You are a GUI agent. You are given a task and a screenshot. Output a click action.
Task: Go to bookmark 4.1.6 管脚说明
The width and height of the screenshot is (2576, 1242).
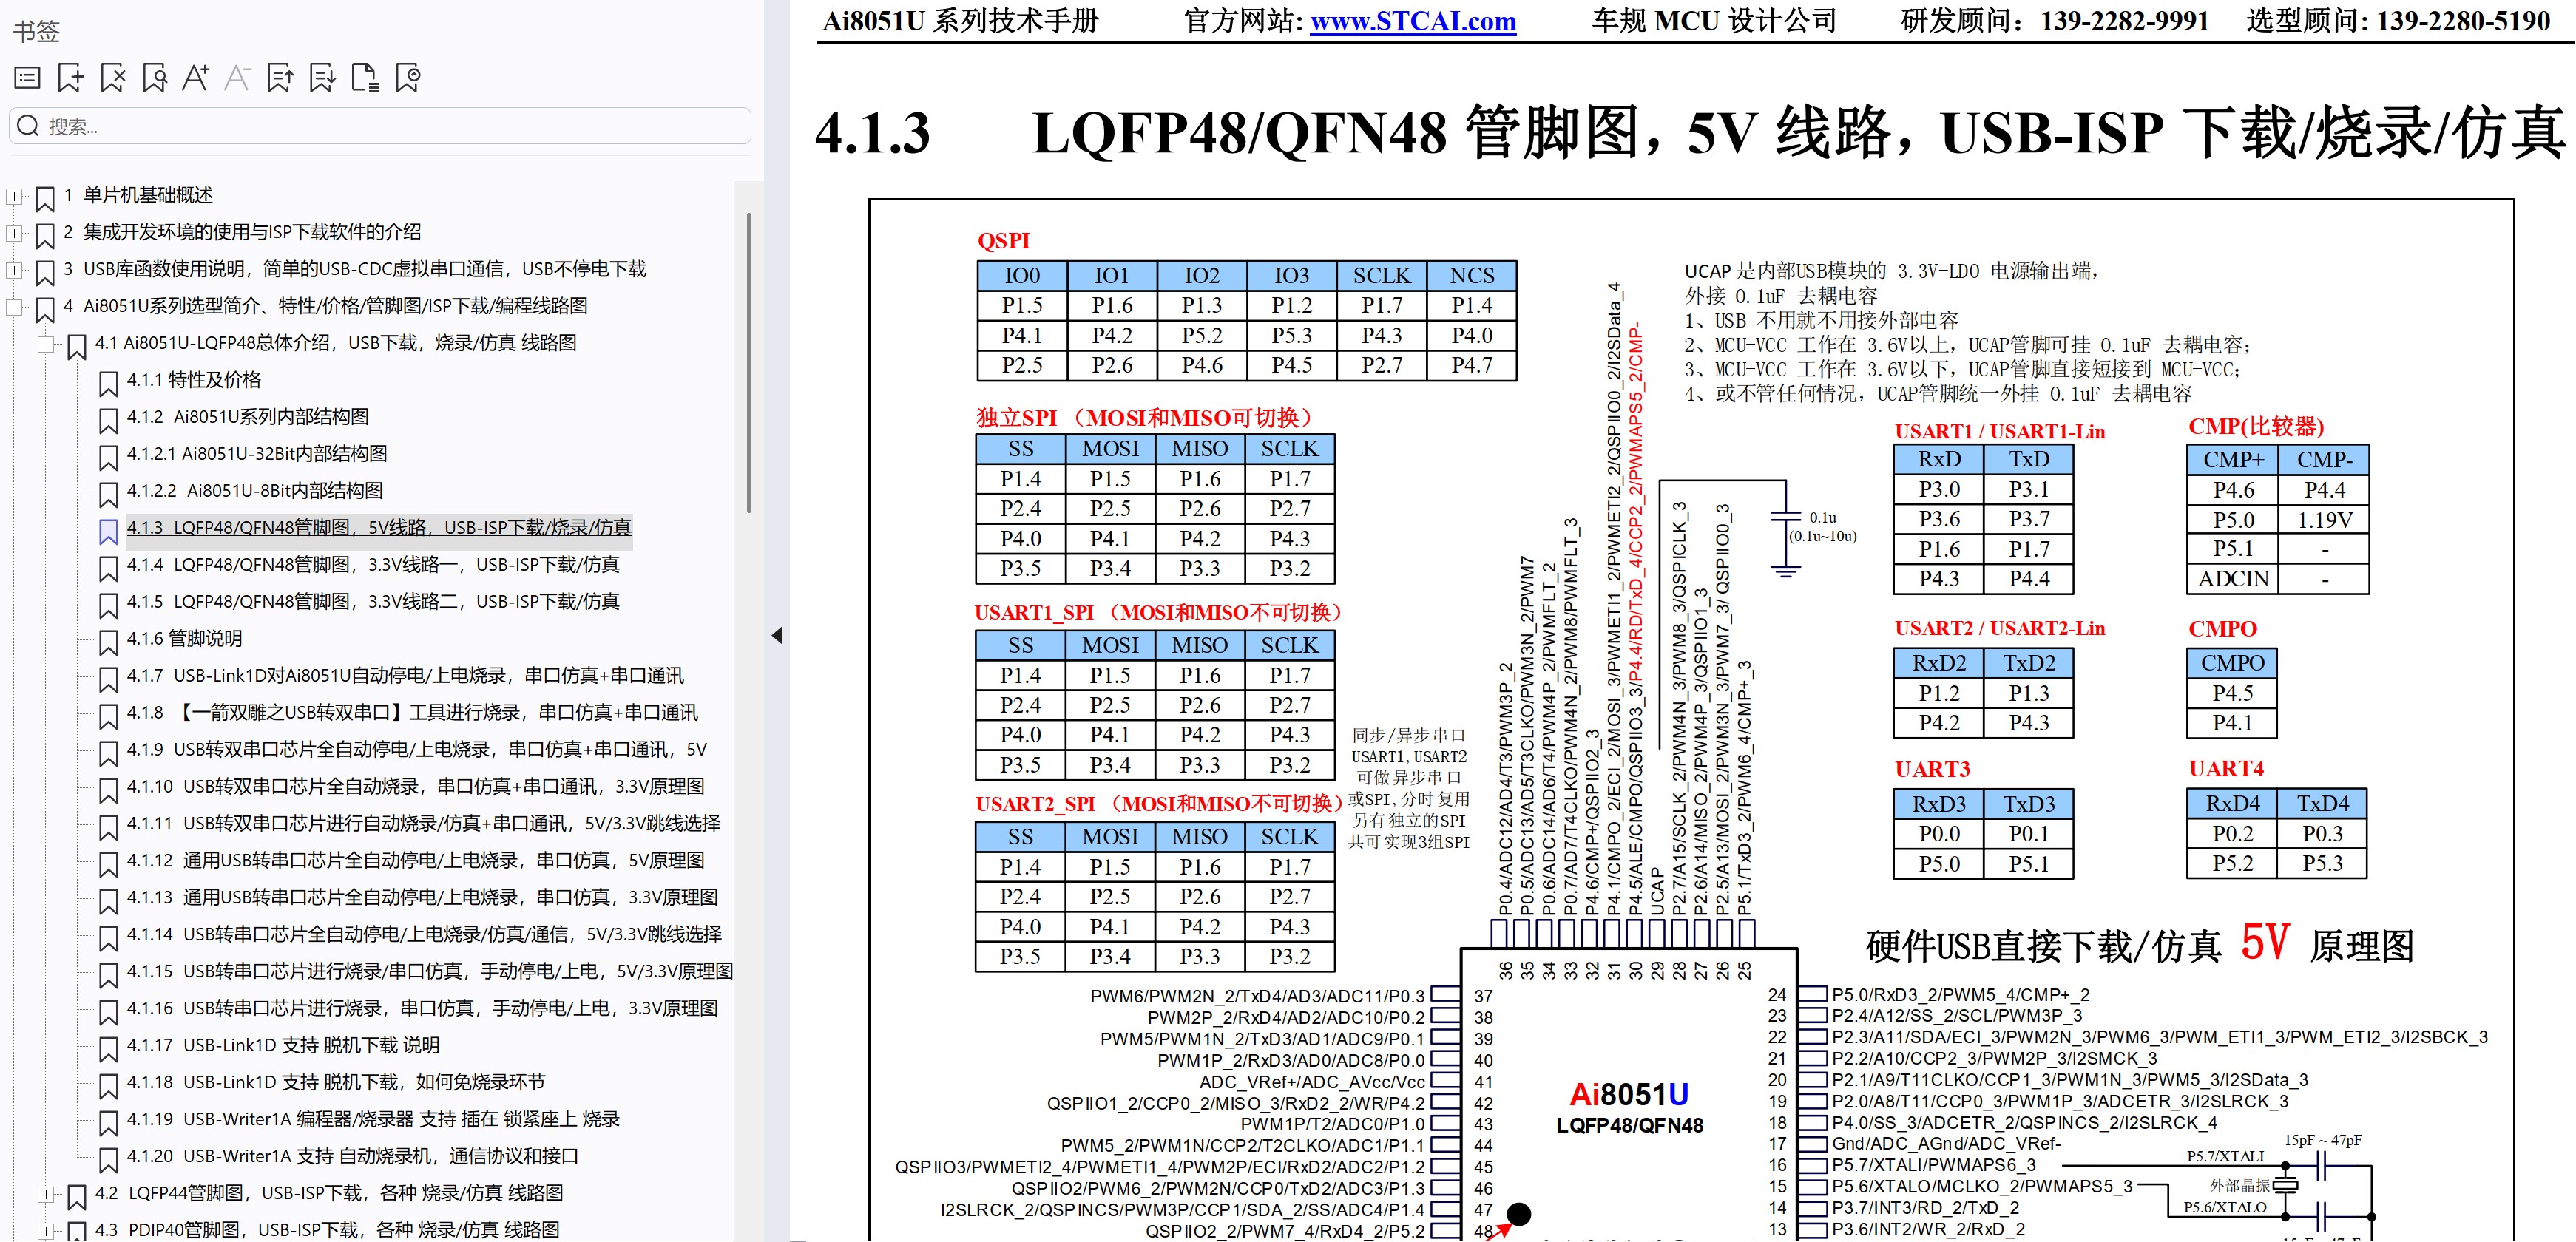click(184, 639)
